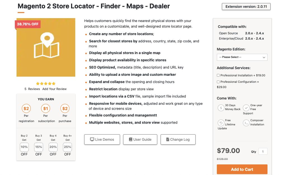Click the Qty quantity field
The width and height of the screenshot is (284, 175).
click(262, 151)
